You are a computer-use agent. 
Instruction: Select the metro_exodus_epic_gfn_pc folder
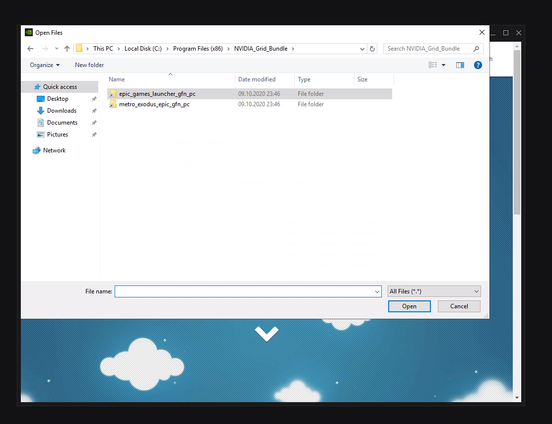coord(154,104)
